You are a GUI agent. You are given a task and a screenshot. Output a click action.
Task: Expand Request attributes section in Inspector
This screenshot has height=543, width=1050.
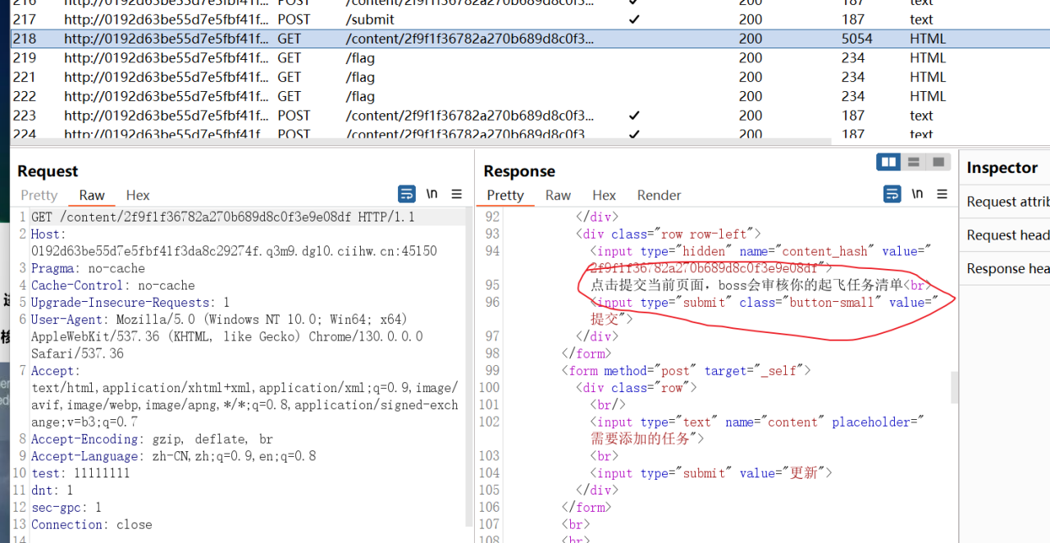[x=1007, y=202]
